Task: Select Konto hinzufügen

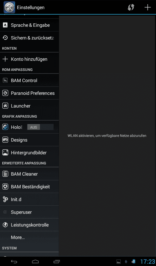Action: pos(29,59)
